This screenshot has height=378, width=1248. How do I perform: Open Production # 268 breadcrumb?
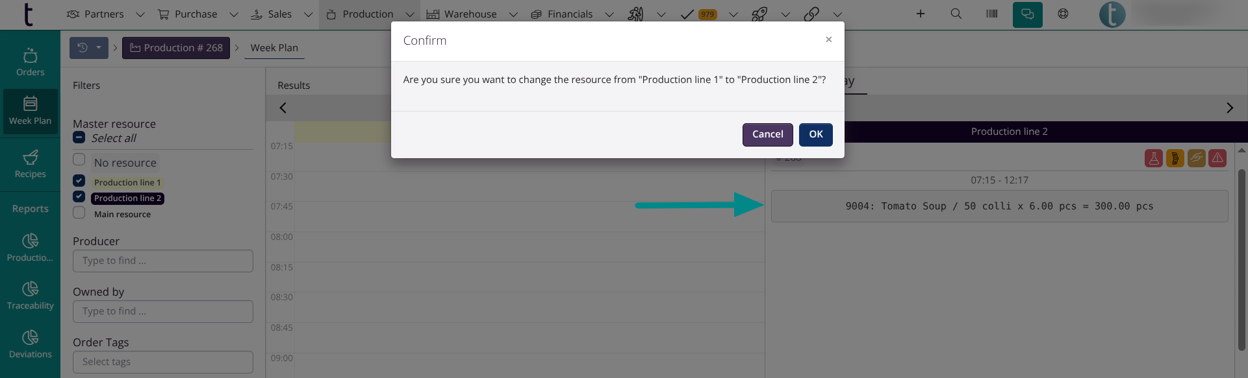[176, 47]
